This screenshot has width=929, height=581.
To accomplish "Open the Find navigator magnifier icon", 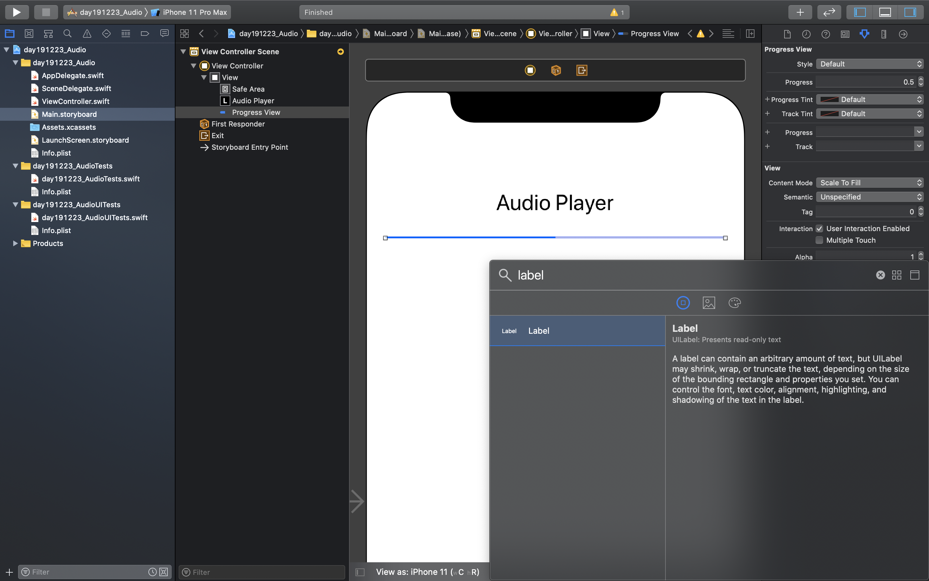I will (67, 34).
